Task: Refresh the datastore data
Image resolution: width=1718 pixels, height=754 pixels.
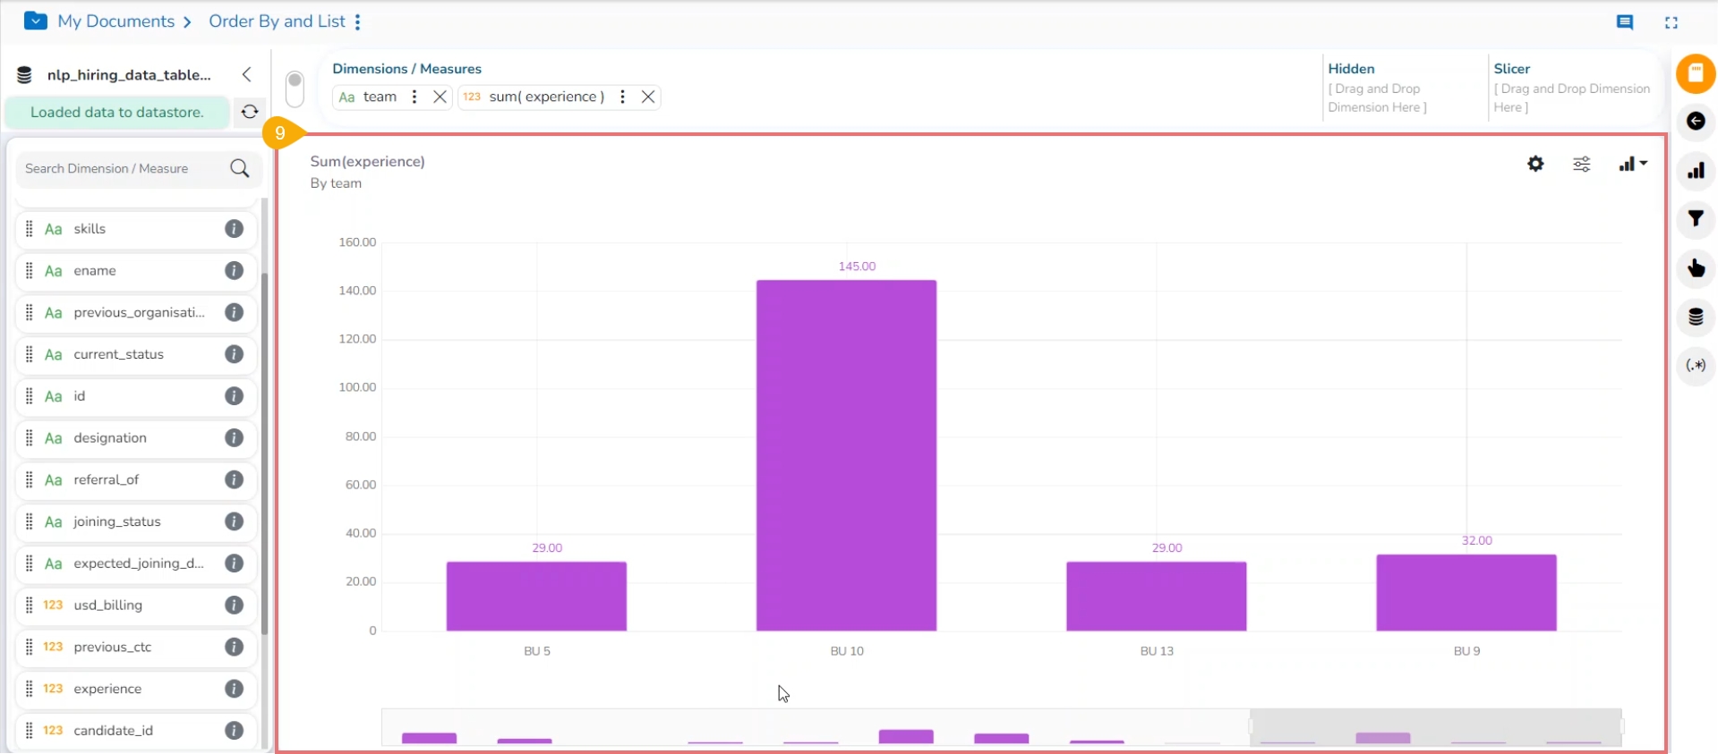Action: click(250, 112)
